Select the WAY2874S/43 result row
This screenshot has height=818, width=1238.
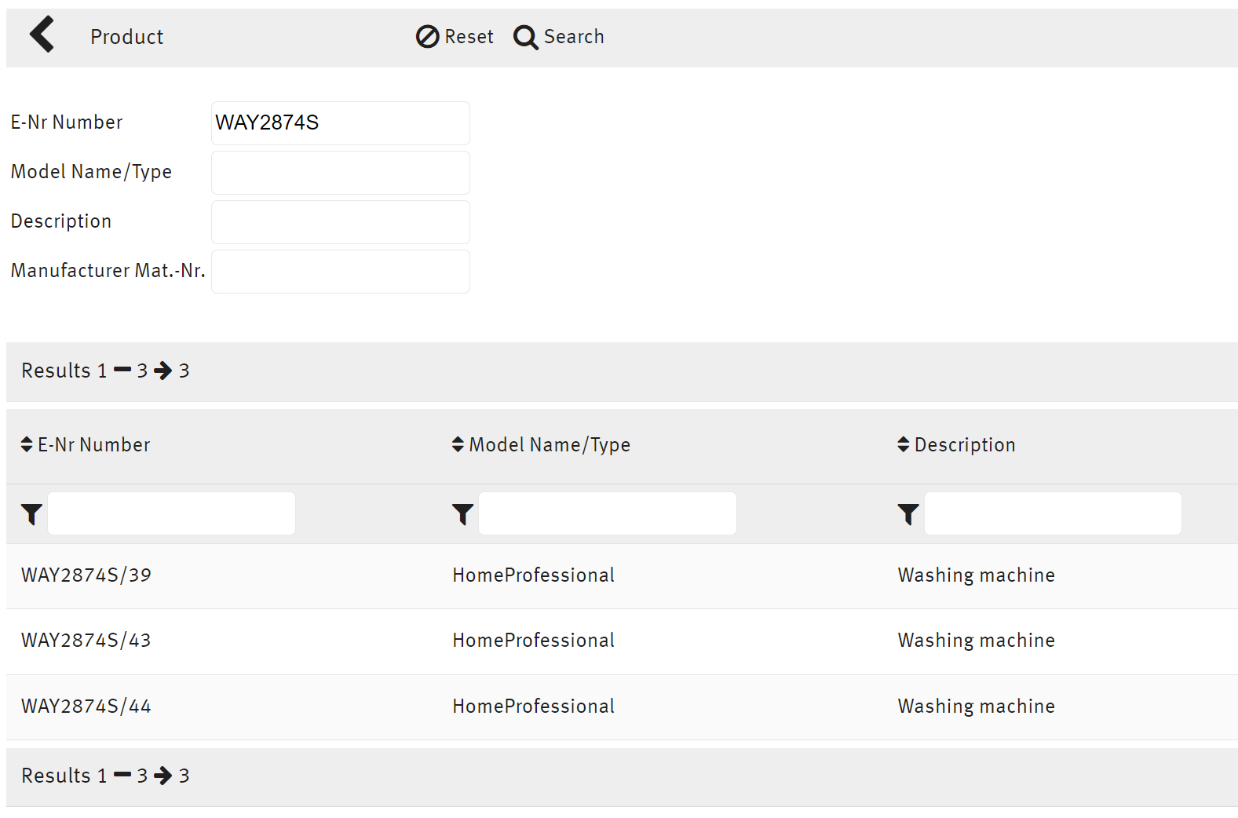86,641
